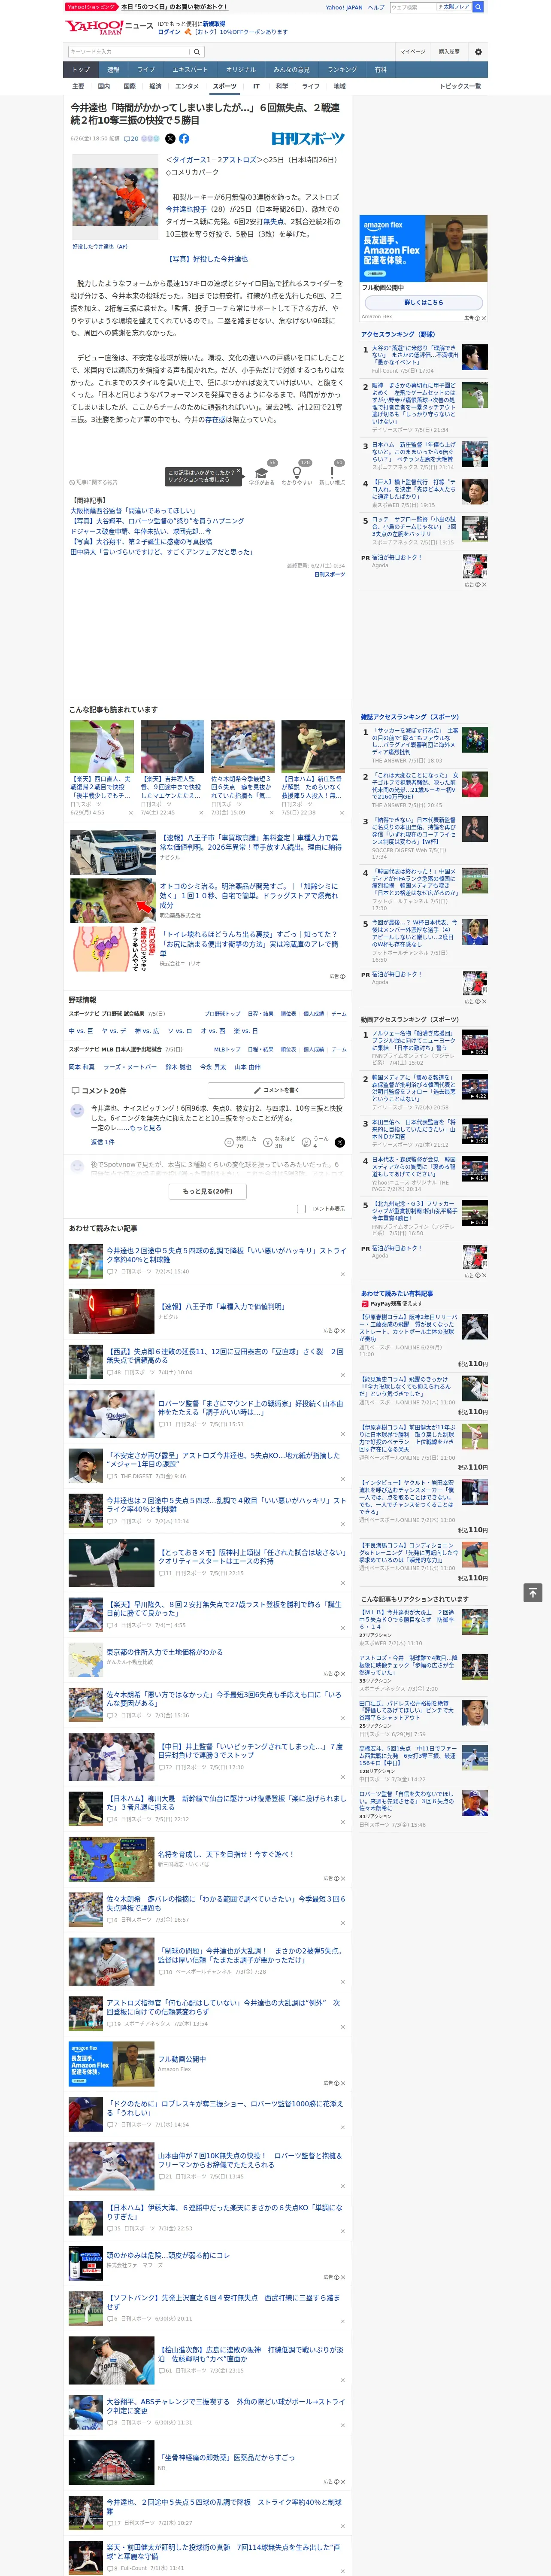The image size is (551, 2576).
Task: Open the 速報 navigation tab
Action: click(x=113, y=70)
